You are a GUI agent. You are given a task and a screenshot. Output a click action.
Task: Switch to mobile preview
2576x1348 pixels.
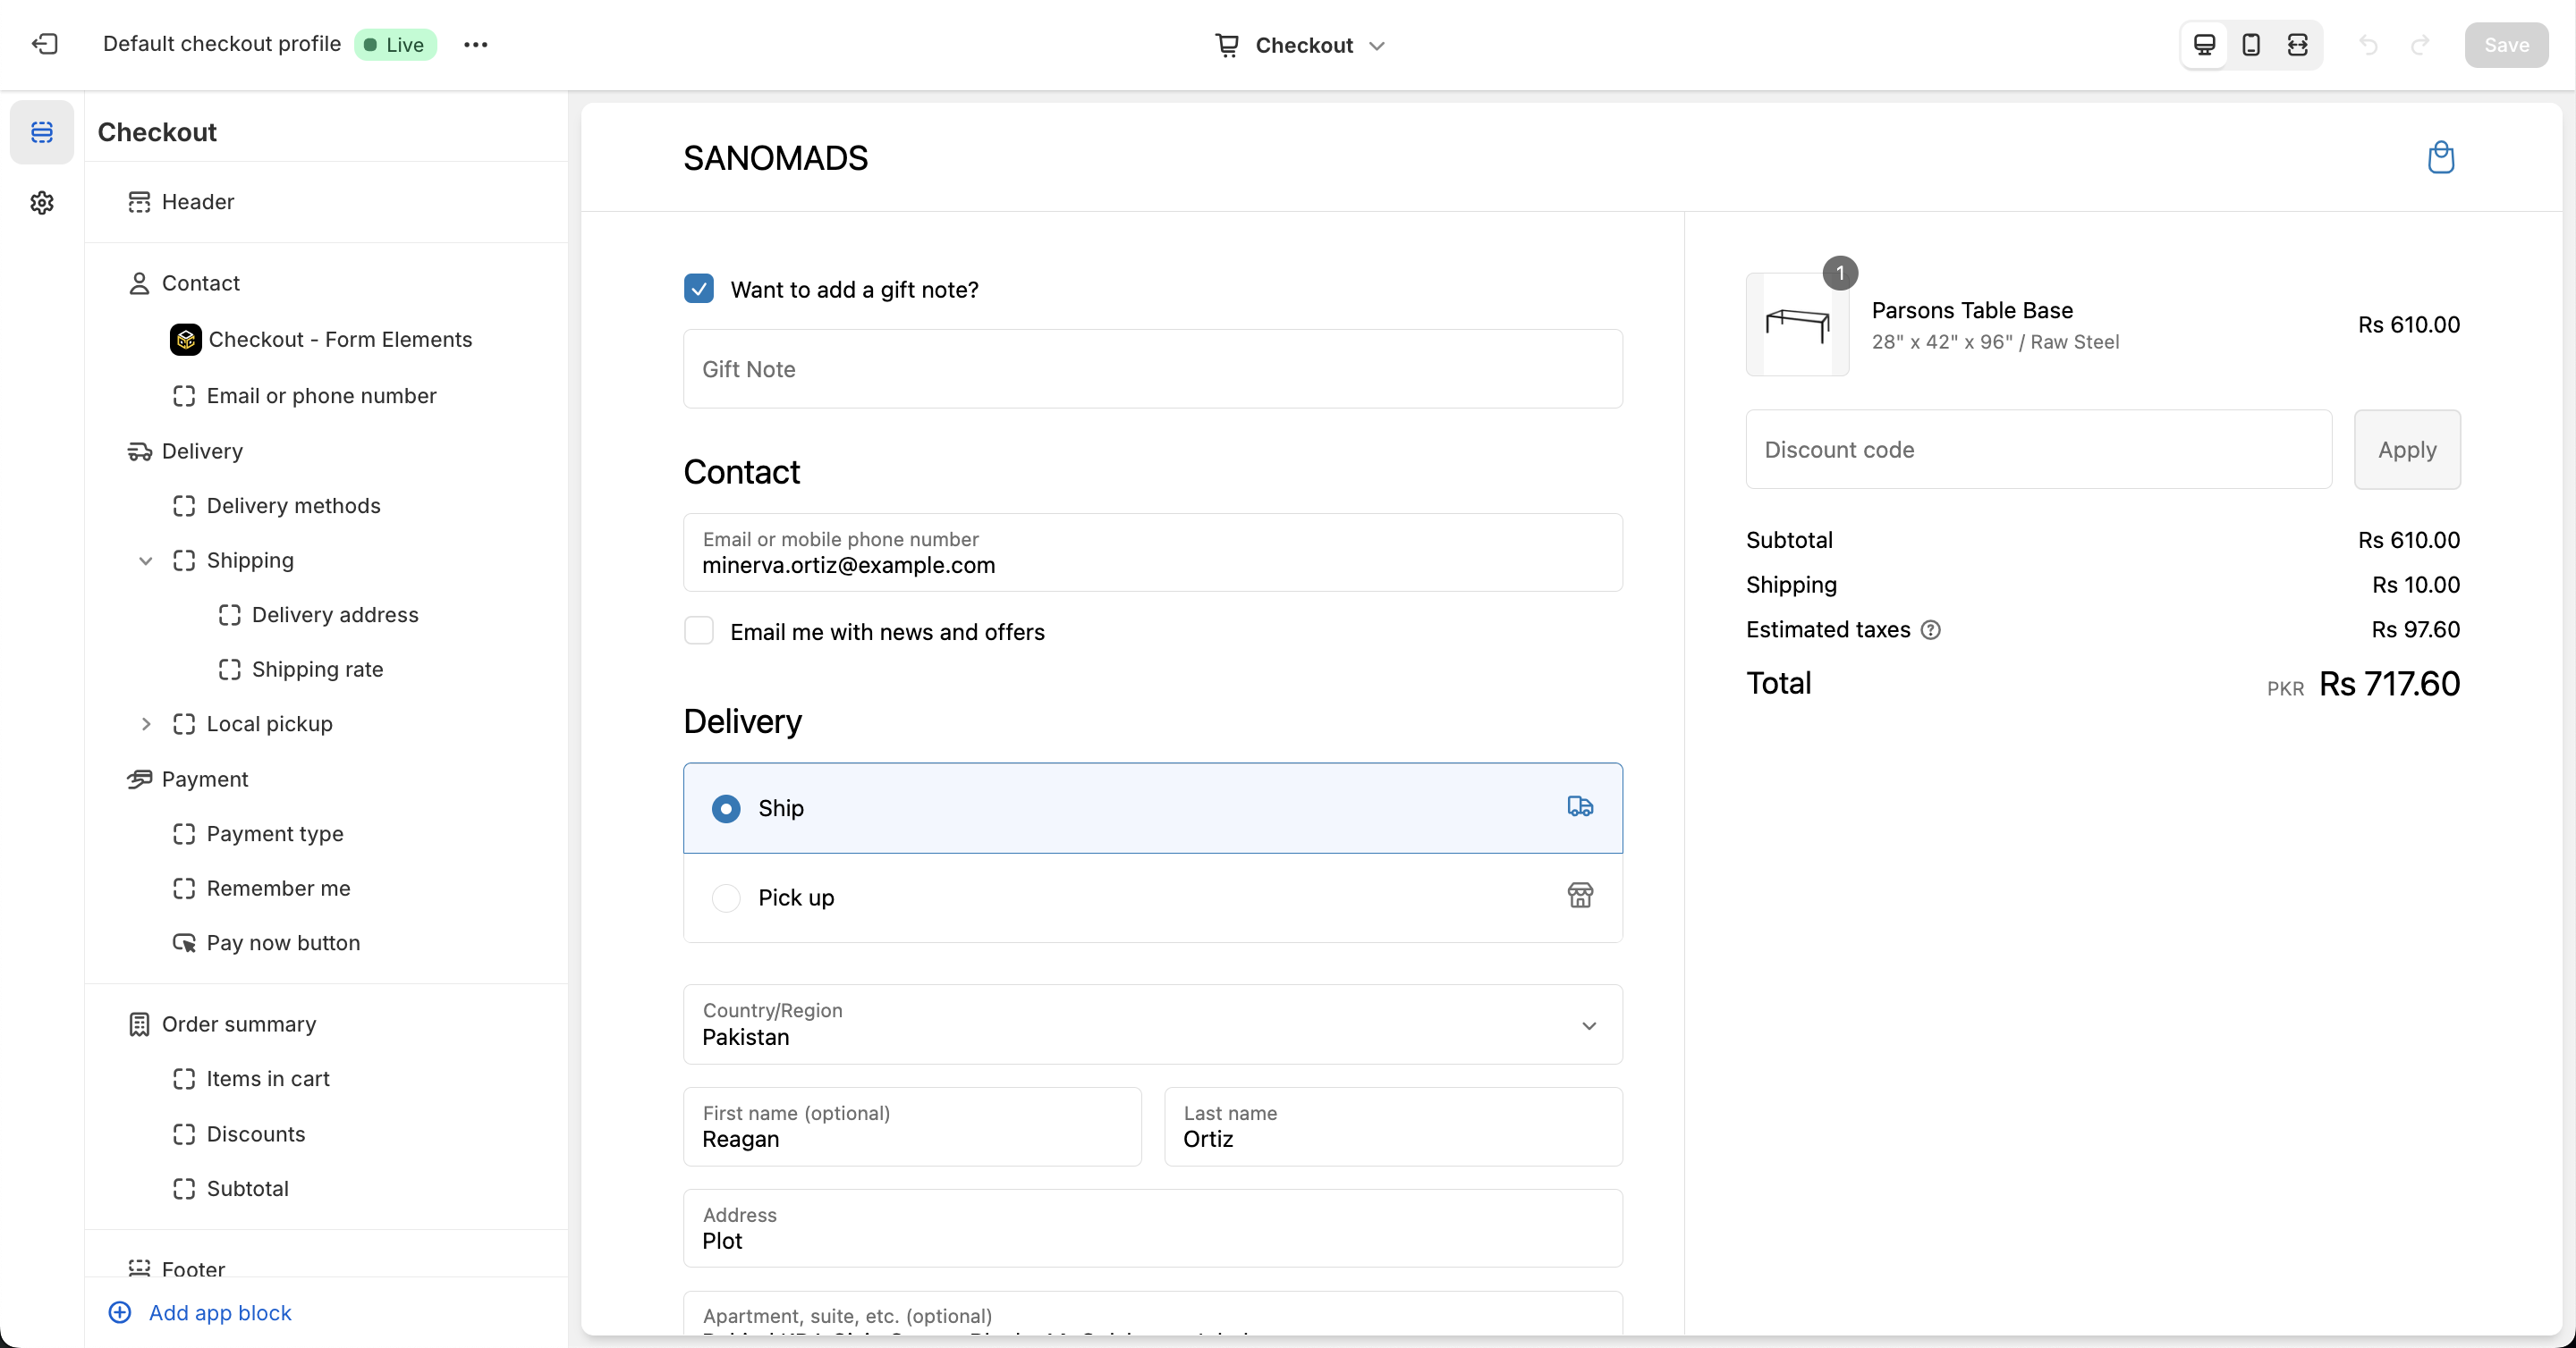(2251, 45)
